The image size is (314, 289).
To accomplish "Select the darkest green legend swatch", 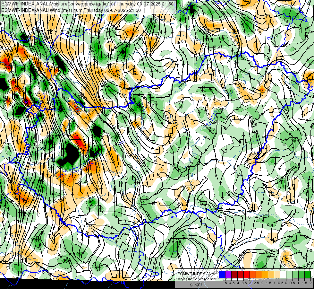I will [308, 275].
